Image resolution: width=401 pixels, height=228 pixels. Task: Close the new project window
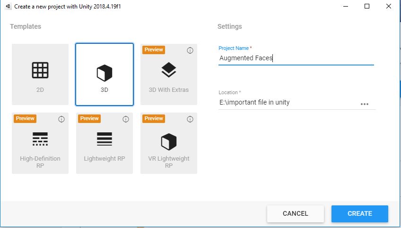coord(389,7)
